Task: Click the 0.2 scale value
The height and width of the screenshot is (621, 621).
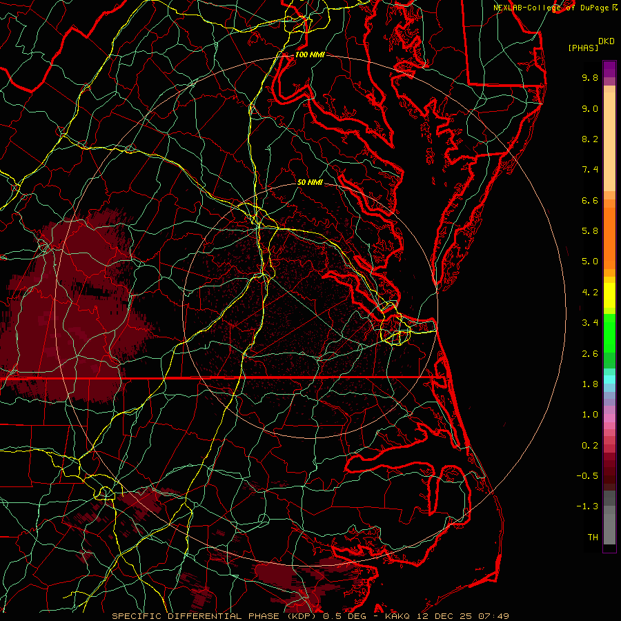Action: (x=590, y=446)
